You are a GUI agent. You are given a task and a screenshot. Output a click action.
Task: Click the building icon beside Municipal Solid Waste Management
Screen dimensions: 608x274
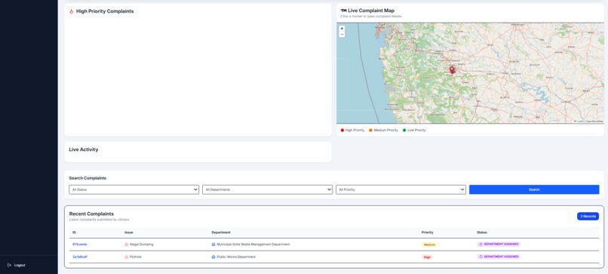pos(213,245)
